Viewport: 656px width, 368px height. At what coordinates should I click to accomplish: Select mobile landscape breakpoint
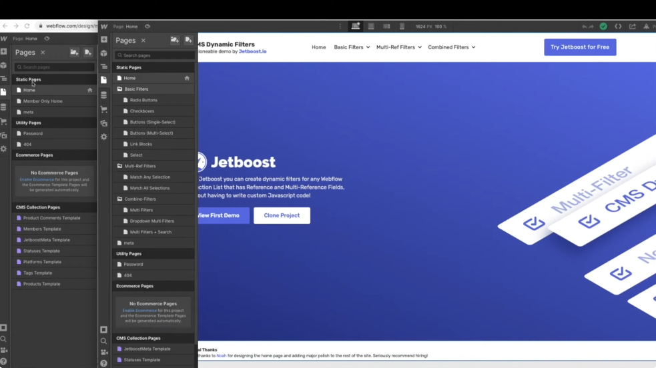point(386,26)
